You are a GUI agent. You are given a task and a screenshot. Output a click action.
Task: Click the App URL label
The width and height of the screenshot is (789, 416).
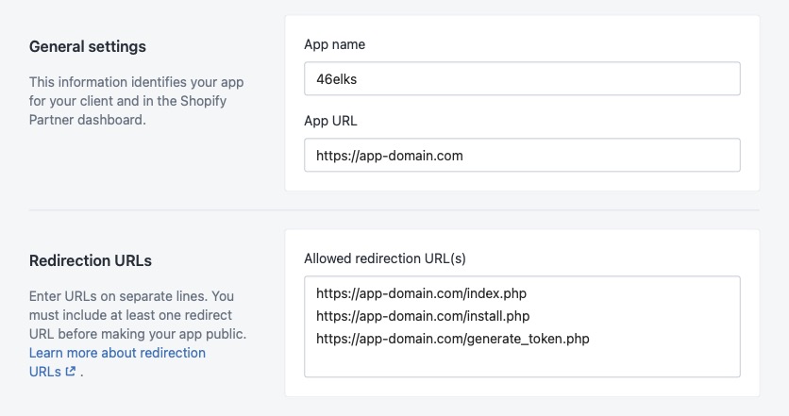(x=330, y=121)
